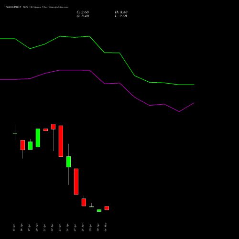Click the red candlestick above 04 May

pos(107,208)
